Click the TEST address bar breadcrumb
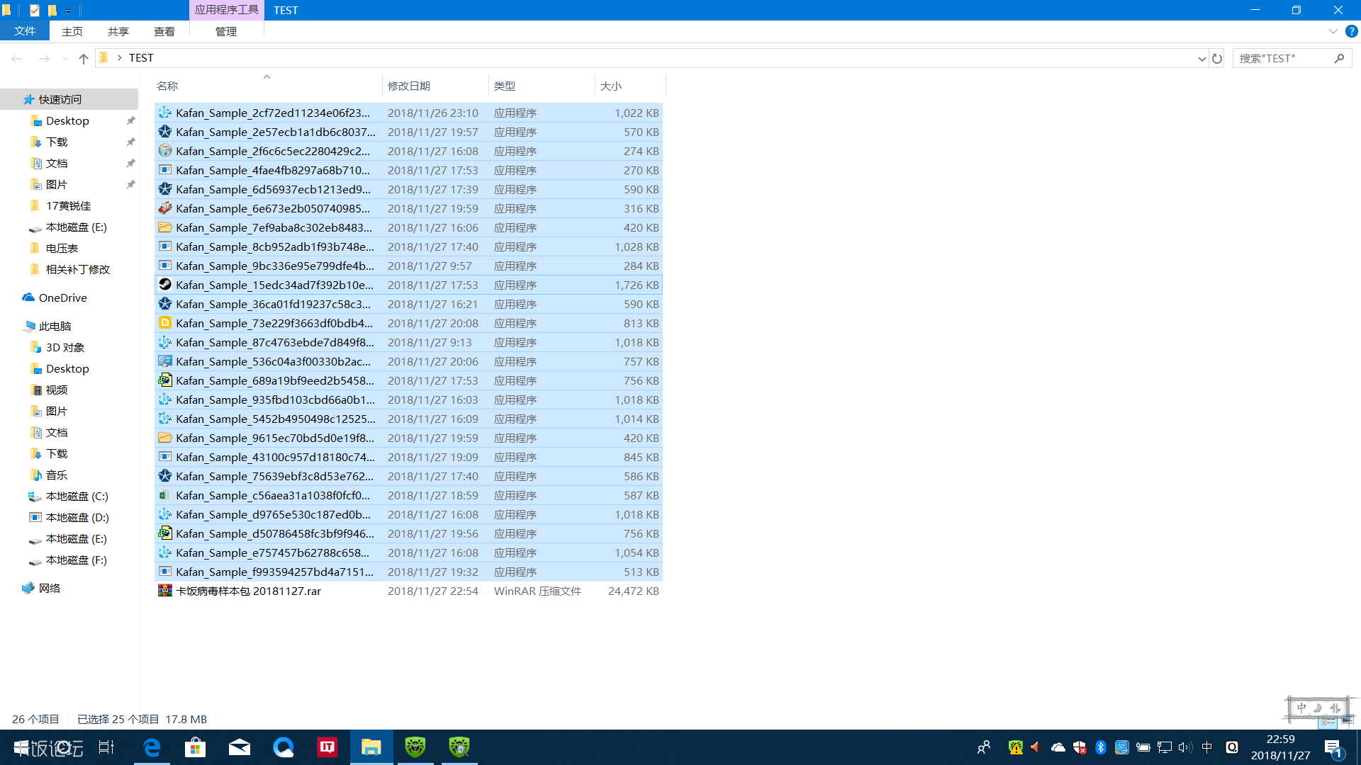The image size is (1361, 765). click(141, 58)
